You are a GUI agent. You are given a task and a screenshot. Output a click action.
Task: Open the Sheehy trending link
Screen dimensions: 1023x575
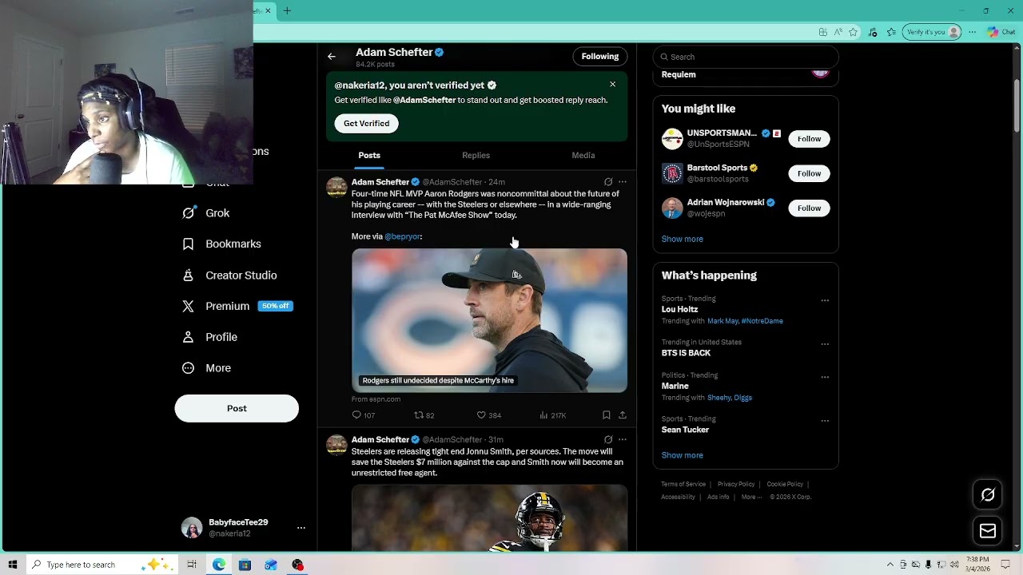pyautogui.click(x=718, y=398)
